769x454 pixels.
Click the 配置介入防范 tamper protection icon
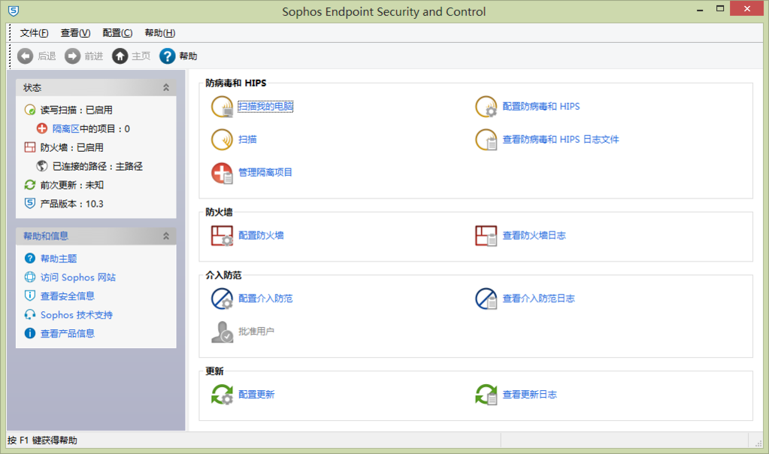223,298
